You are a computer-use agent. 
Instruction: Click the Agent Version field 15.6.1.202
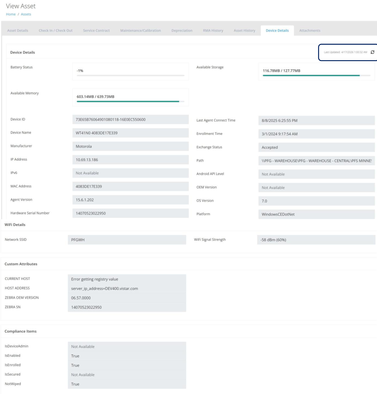[131, 200]
